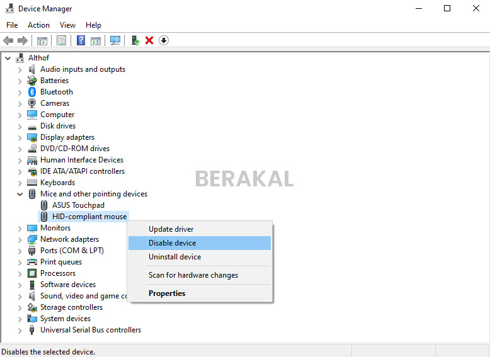This screenshot has height=357, width=490.
Task: Choose Disable device from context menu
Action: pos(172,243)
